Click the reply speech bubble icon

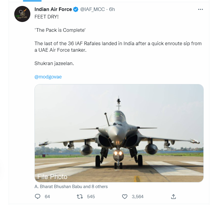click(x=37, y=196)
